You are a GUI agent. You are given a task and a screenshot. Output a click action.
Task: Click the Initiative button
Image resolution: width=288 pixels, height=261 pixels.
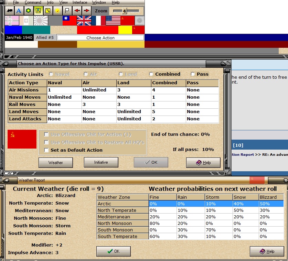101,162
